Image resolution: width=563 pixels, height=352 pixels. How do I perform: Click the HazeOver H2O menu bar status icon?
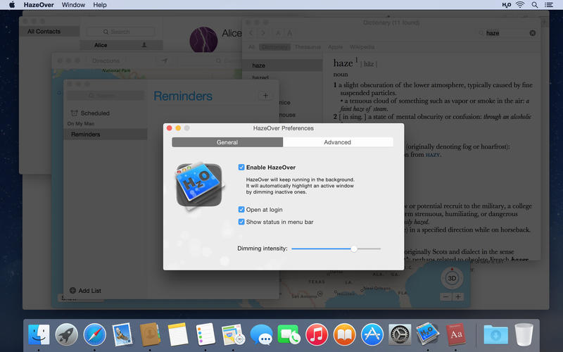(507, 5)
